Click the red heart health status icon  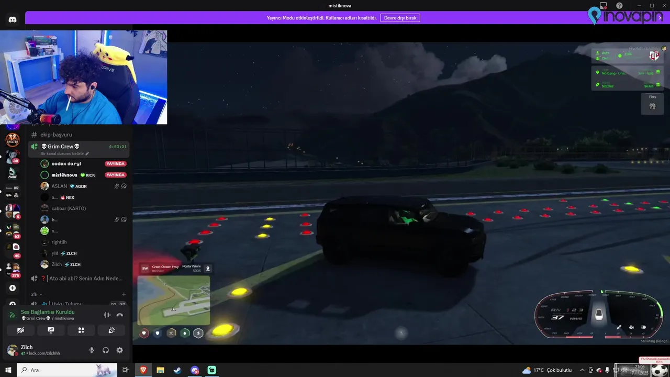144,333
